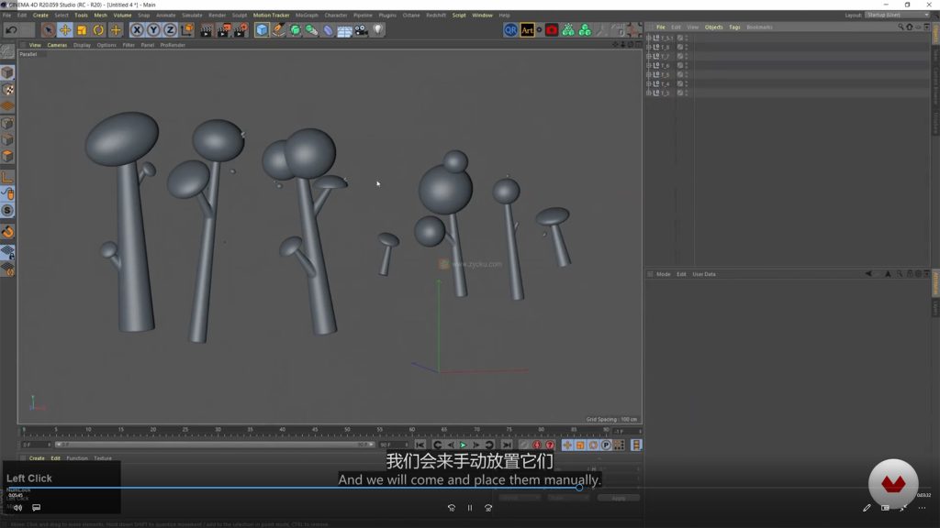Image resolution: width=940 pixels, height=528 pixels.
Task: Click Mode in the Attributes panel
Action: click(663, 274)
